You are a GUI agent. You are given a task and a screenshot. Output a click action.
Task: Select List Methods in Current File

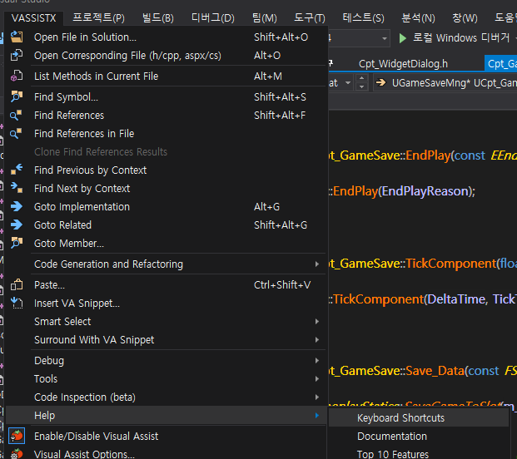point(167,76)
